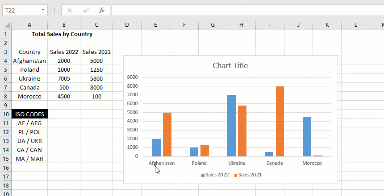Click the Afghanistan axis label on chart

pos(162,163)
